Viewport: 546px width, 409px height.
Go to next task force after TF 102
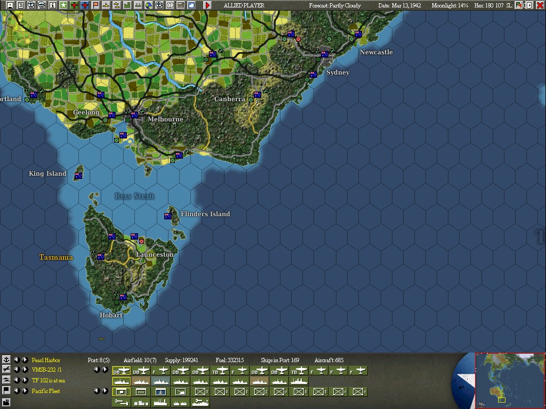point(25,380)
